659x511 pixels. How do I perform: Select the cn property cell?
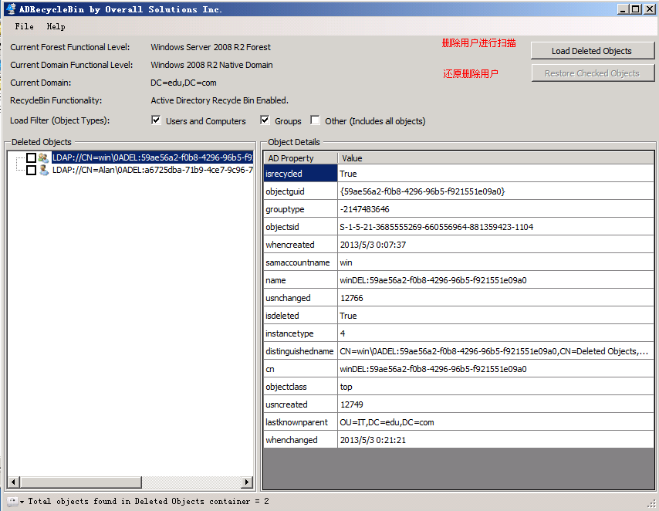[x=300, y=368]
